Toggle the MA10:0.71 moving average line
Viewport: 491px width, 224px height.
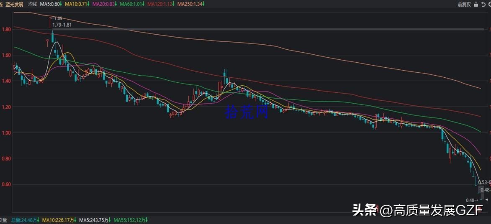tap(78, 4)
